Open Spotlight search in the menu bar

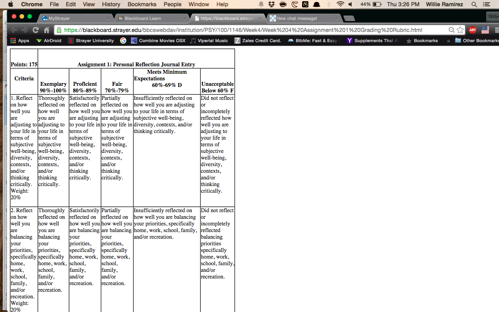click(x=474, y=4)
